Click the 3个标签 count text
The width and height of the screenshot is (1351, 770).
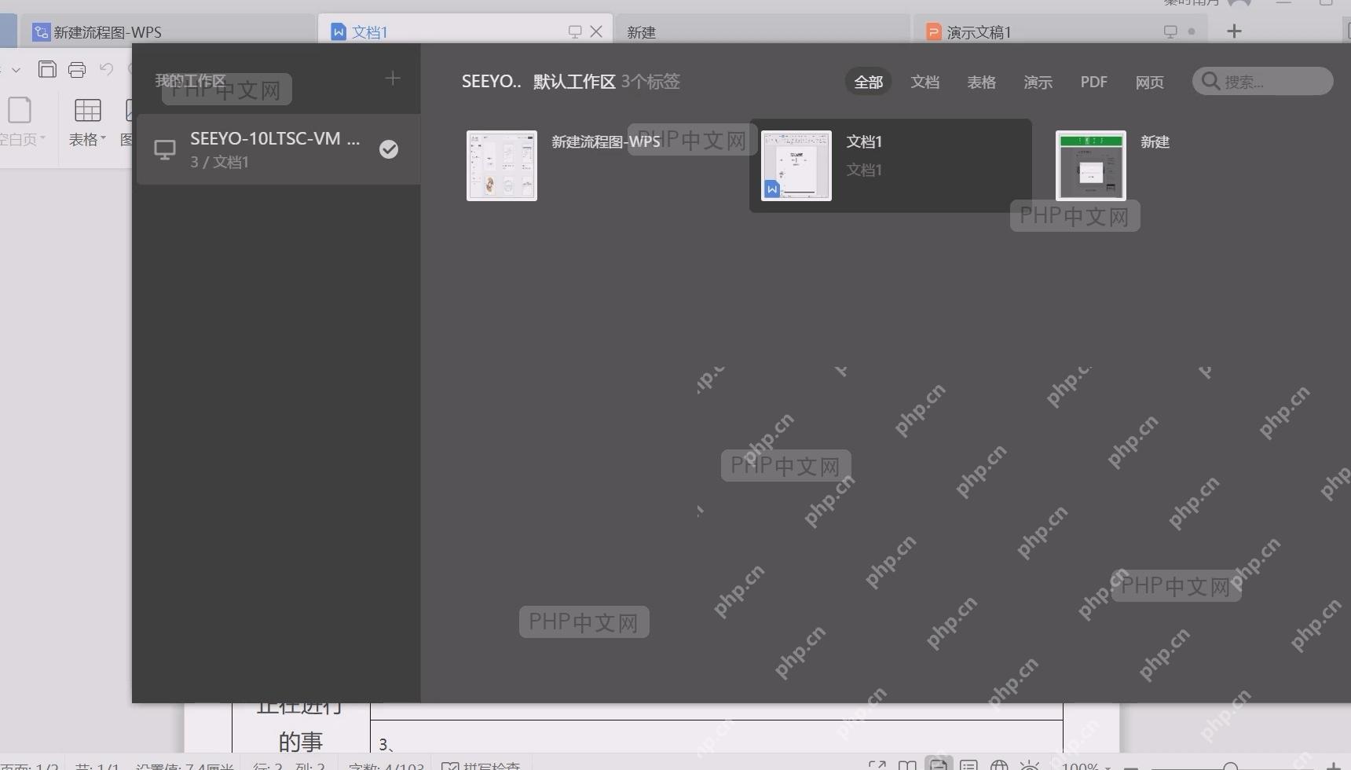coord(650,81)
